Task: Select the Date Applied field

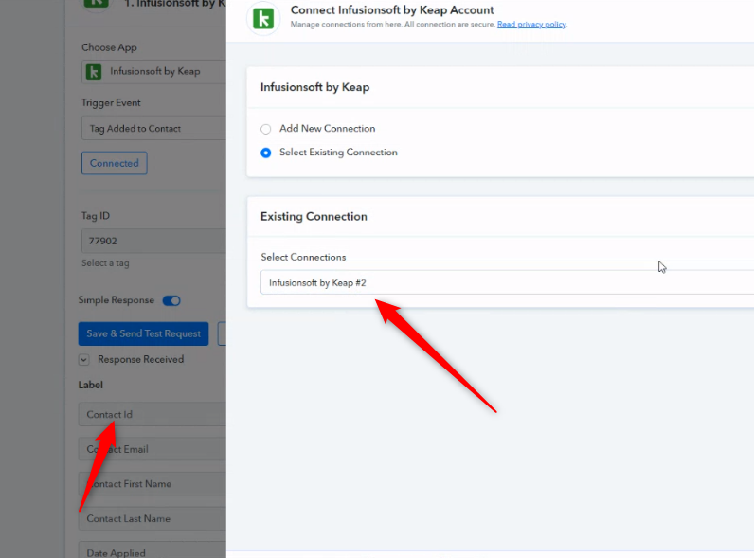Action: (152, 550)
